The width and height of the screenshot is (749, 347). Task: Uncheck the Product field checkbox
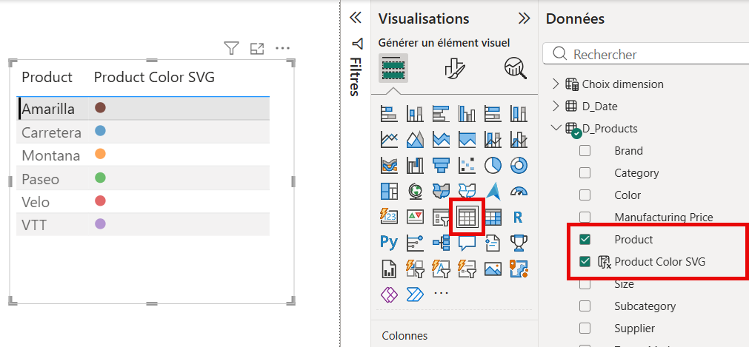pyautogui.click(x=585, y=239)
